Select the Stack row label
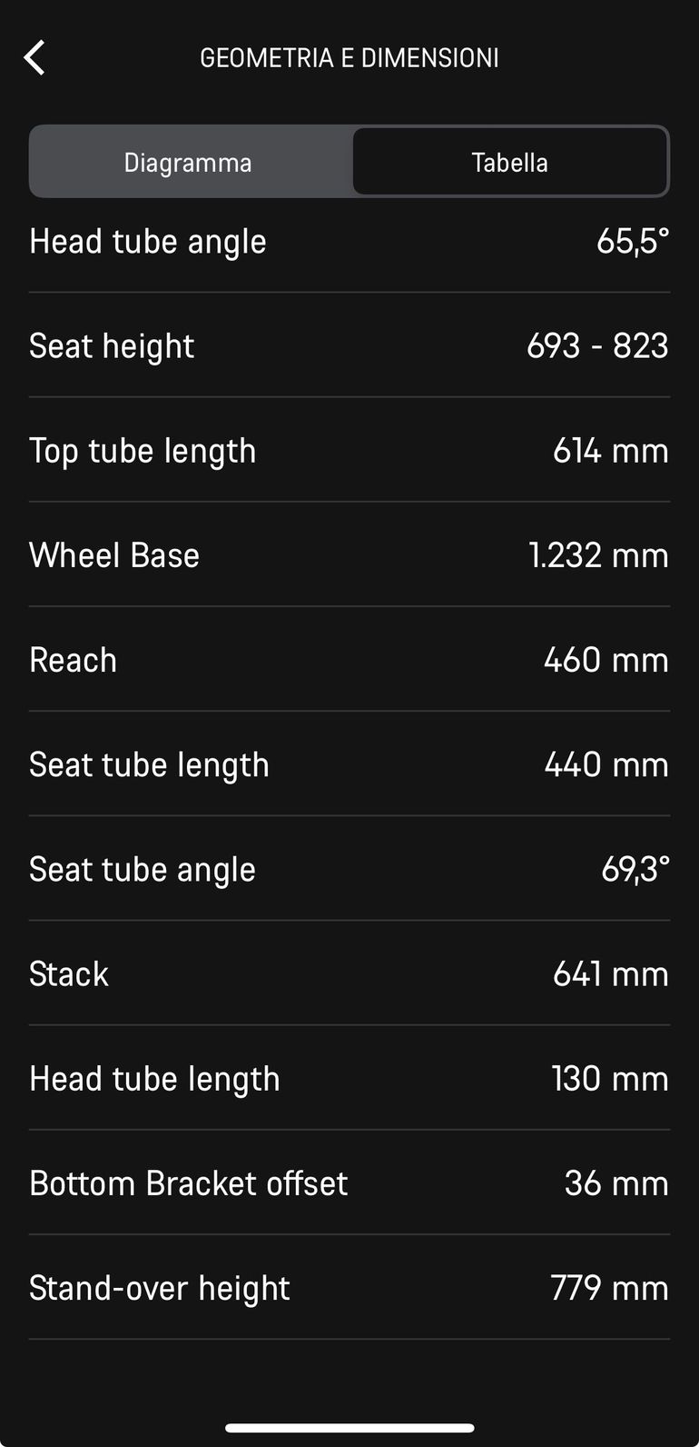The height and width of the screenshot is (1447, 699). tap(69, 974)
